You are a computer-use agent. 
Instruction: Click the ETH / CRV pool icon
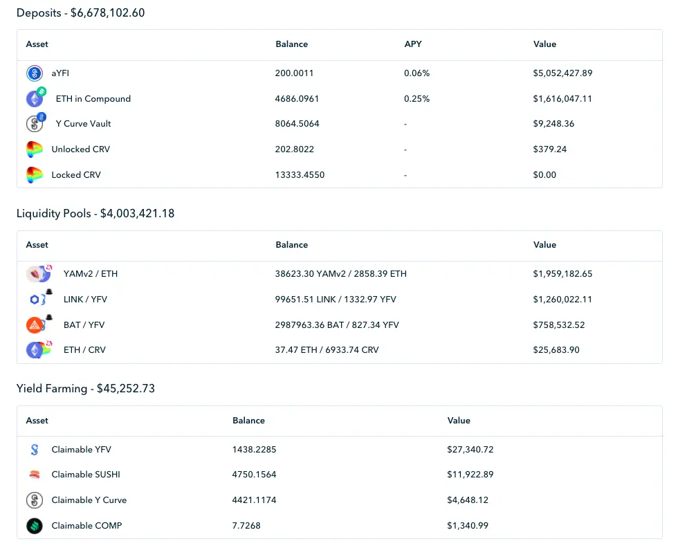(39, 349)
